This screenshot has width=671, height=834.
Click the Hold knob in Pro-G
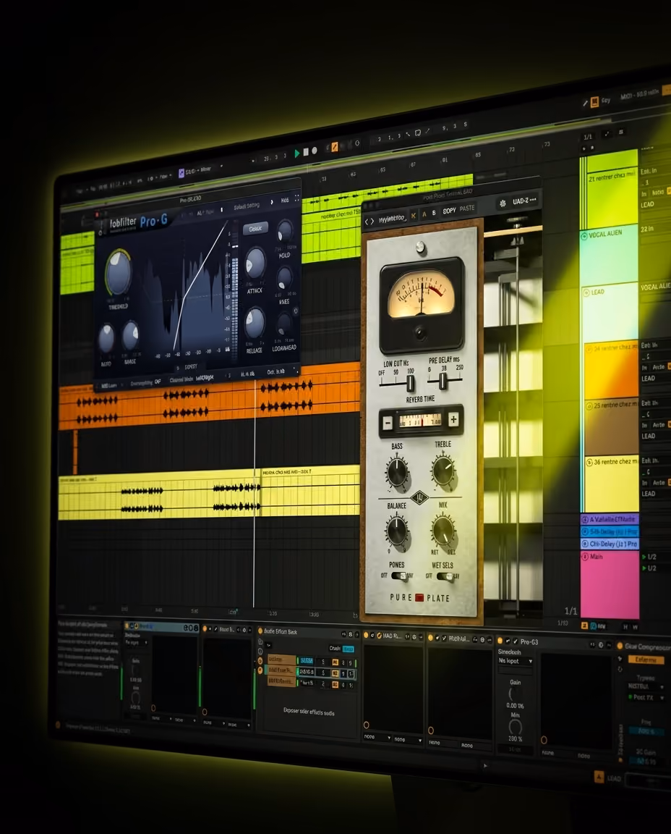pos(286,232)
